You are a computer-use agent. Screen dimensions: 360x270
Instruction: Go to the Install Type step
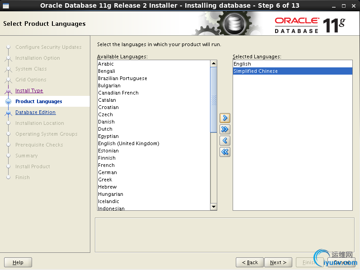pyautogui.click(x=29, y=90)
